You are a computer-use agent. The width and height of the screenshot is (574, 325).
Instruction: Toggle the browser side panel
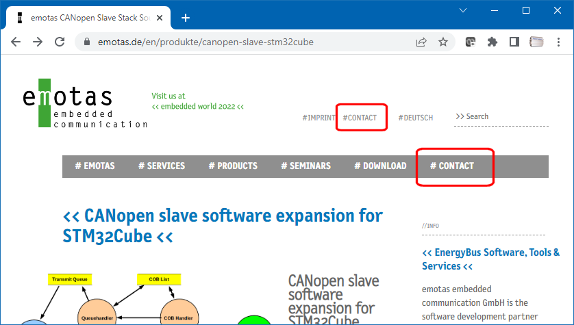click(514, 42)
